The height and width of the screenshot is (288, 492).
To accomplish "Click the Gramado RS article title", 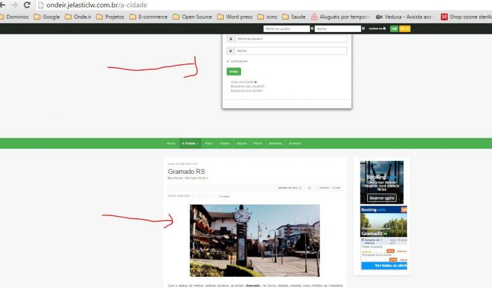I will tap(186, 171).
